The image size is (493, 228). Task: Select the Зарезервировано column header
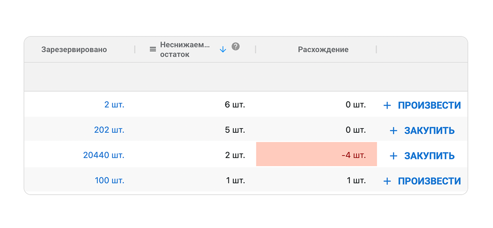coord(74,50)
